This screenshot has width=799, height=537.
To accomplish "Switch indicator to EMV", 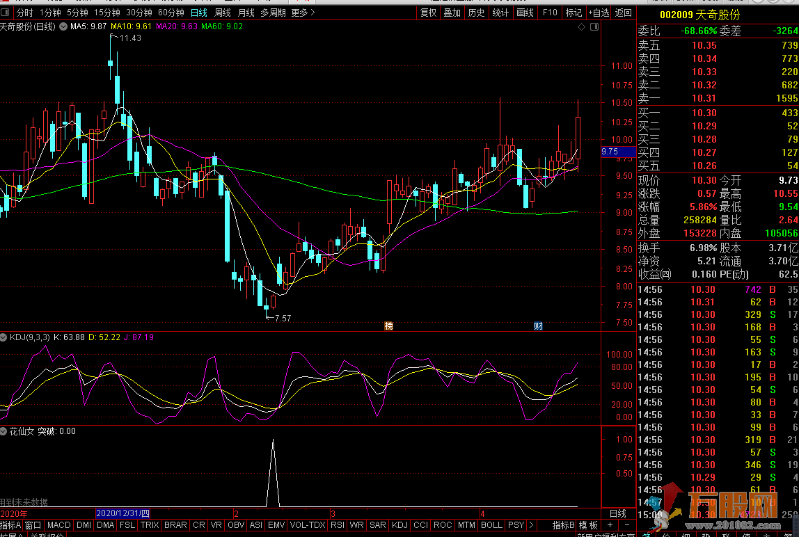I will pyautogui.click(x=276, y=524).
